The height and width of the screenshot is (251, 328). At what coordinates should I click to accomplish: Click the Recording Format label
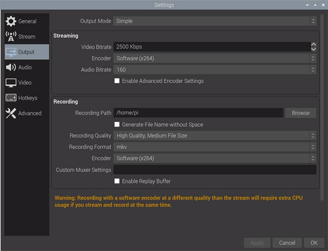click(90, 147)
